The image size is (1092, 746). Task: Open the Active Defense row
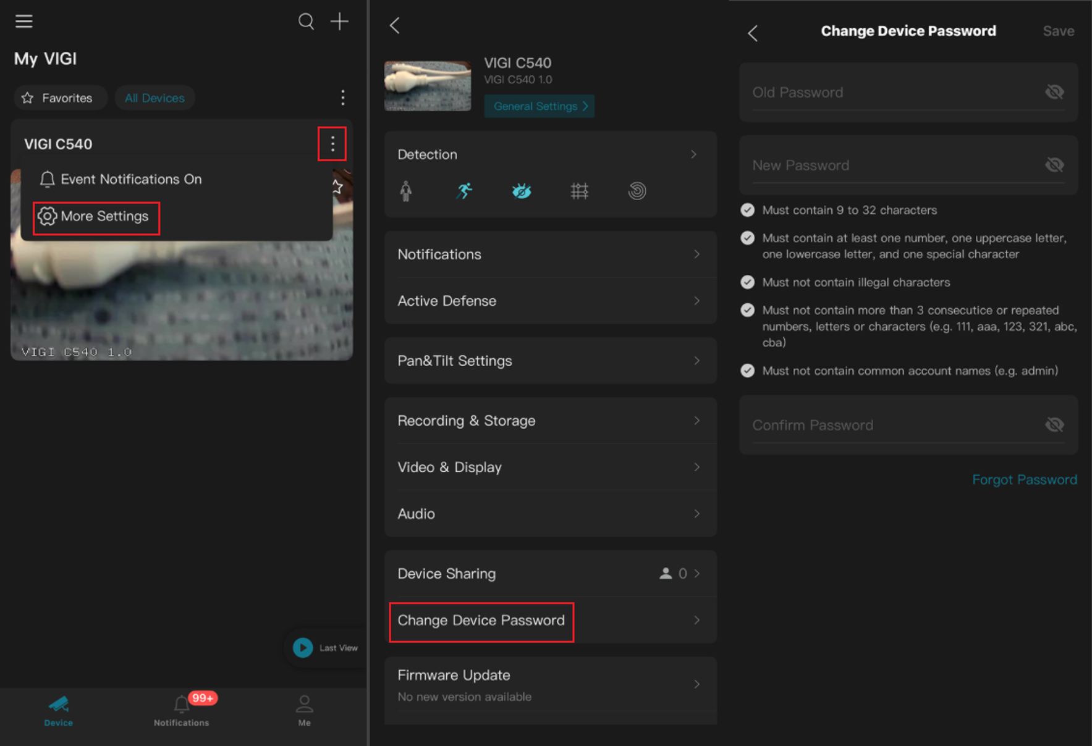pyautogui.click(x=551, y=301)
